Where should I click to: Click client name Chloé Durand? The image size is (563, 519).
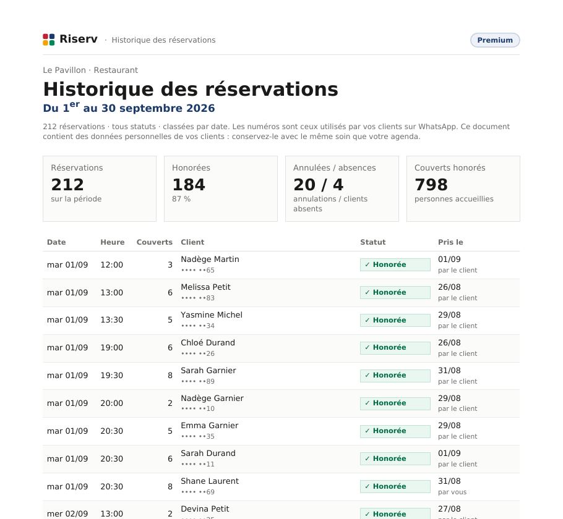207,342
